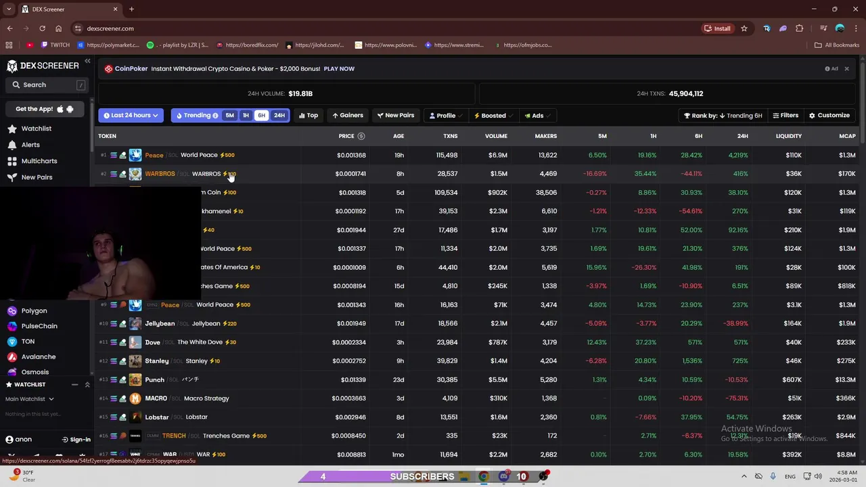Image resolution: width=866 pixels, height=487 pixels.
Task: Open the Main Watchlist dropdown
Action: pos(30,399)
